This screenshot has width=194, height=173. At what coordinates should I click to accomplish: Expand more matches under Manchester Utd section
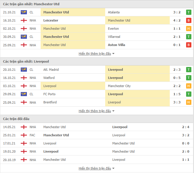96,54
